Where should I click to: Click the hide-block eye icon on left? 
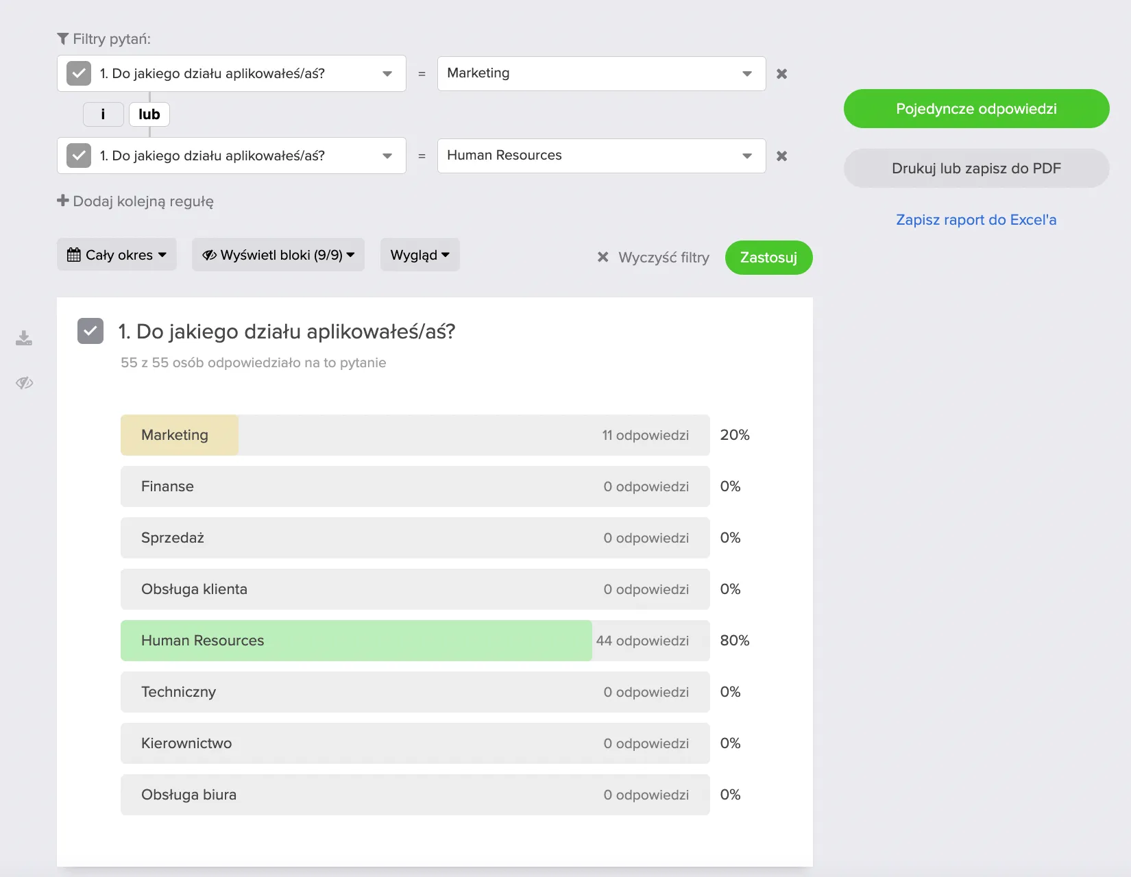pyautogui.click(x=24, y=382)
